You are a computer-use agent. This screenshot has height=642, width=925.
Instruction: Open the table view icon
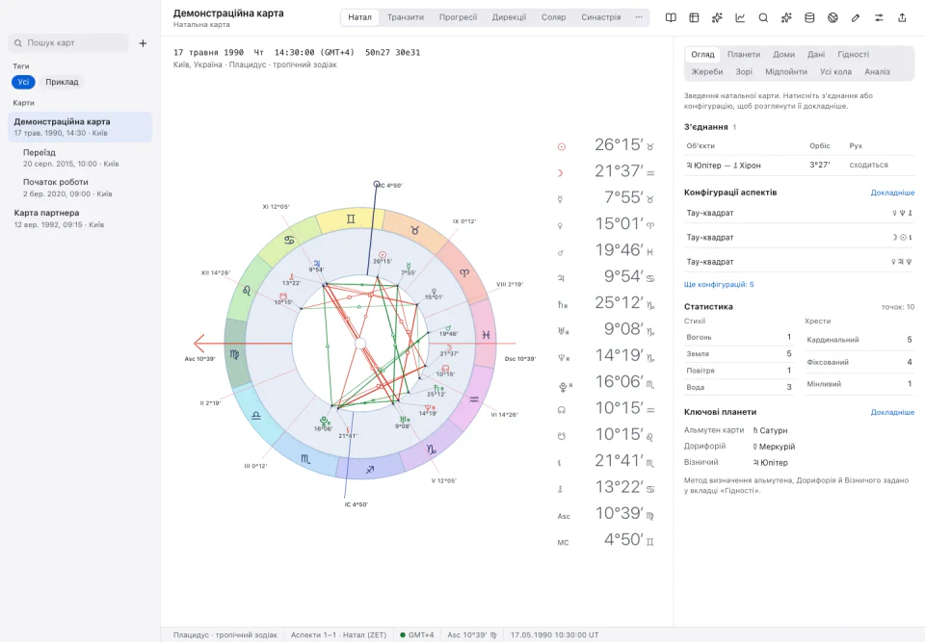point(694,17)
